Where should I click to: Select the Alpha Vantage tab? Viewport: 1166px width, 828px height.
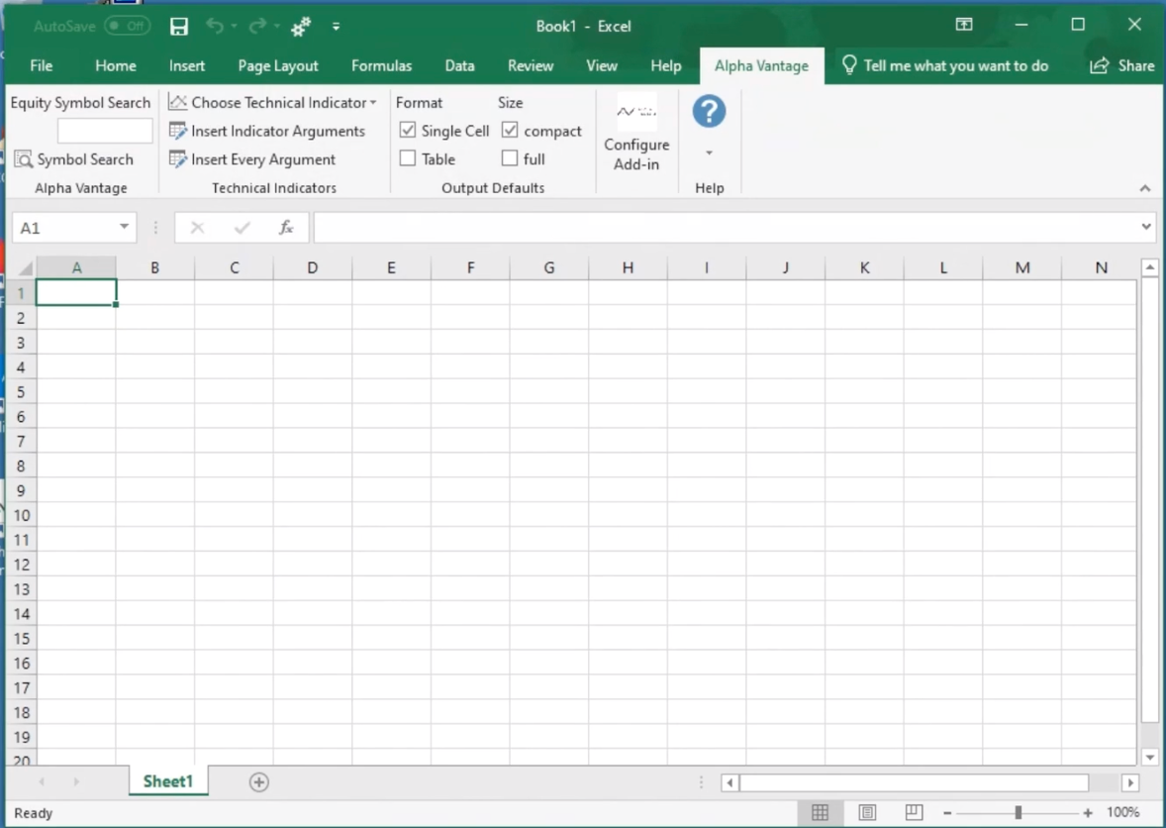[x=761, y=65]
